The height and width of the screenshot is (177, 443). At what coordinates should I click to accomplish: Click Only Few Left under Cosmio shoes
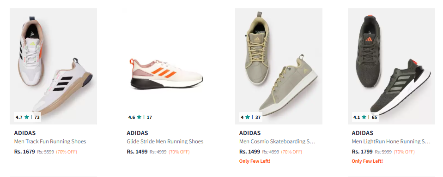[255, 161]
